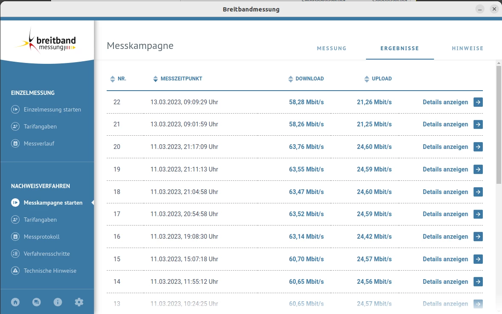Image resolution: width=502 pixels, height=314 pixels.
Task: Switch to the ERGEBNISSE tab
Action: pos(400,49)
